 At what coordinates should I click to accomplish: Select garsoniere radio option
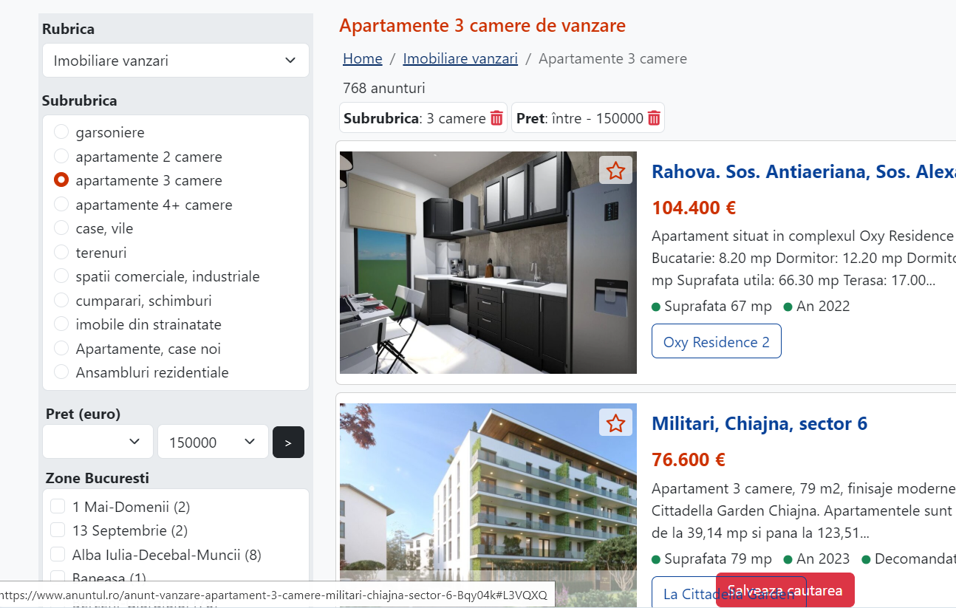pos(61,132)
